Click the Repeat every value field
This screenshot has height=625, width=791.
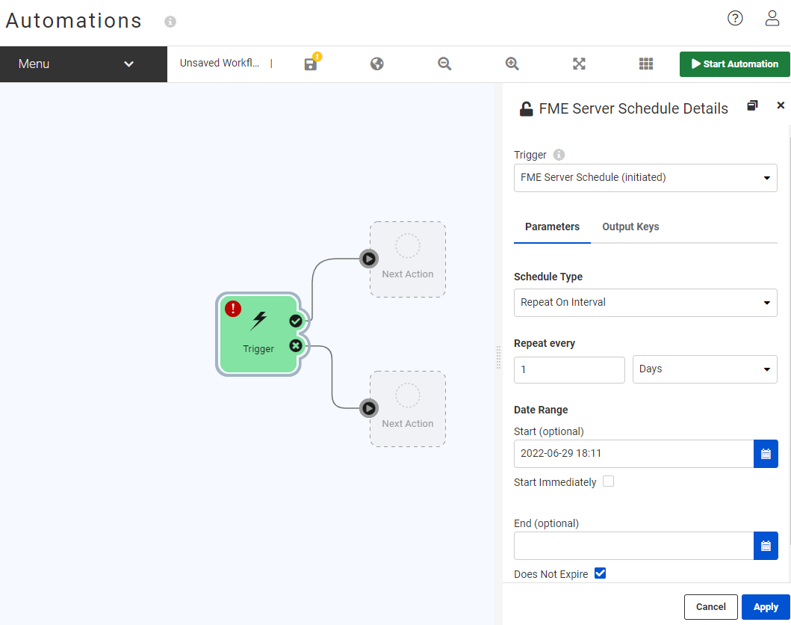[x=569, y=369]
